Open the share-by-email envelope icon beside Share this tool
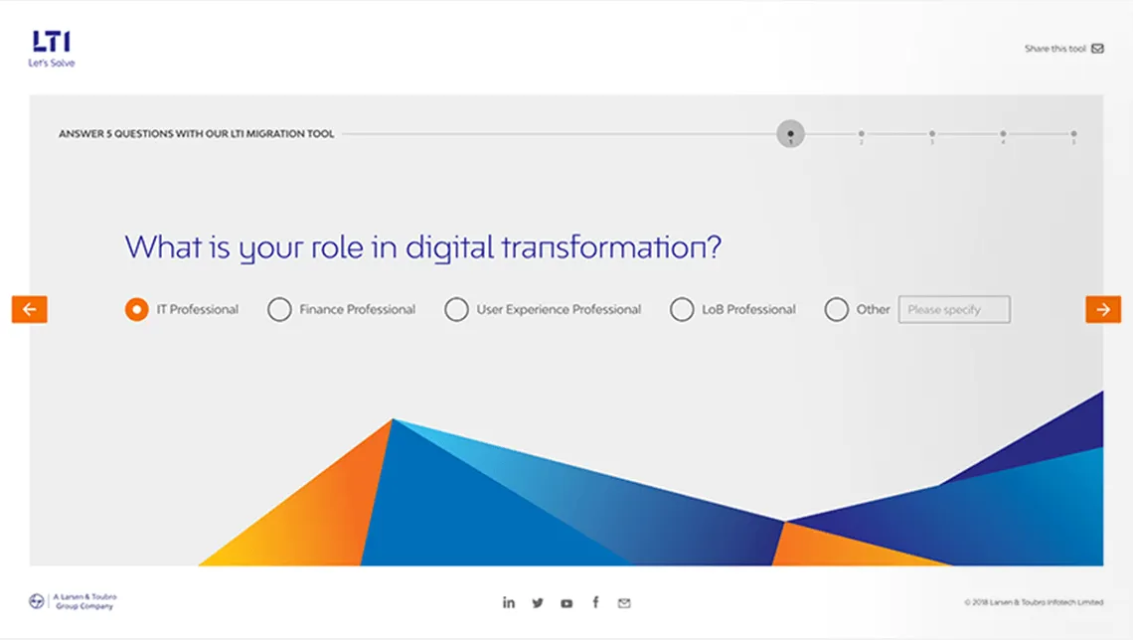This screenshot has height=640, width=1133. [x=1097, y=49]
